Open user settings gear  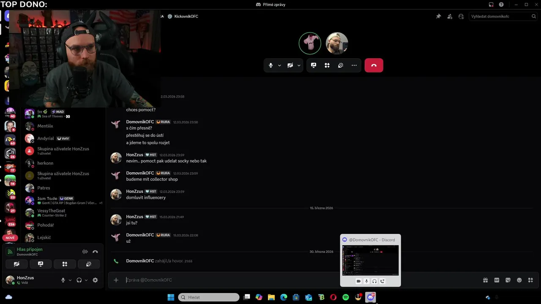pyautogui.click(x=95, y=280)
